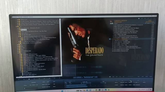Open Telegram from the taskbar
This screenshot has width=165, height=92.
point(90,90)
